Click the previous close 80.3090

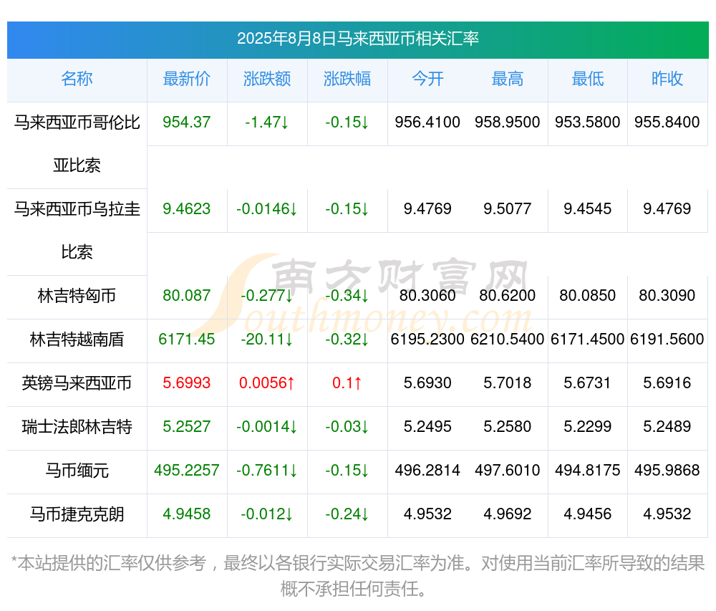coord(667,295)
